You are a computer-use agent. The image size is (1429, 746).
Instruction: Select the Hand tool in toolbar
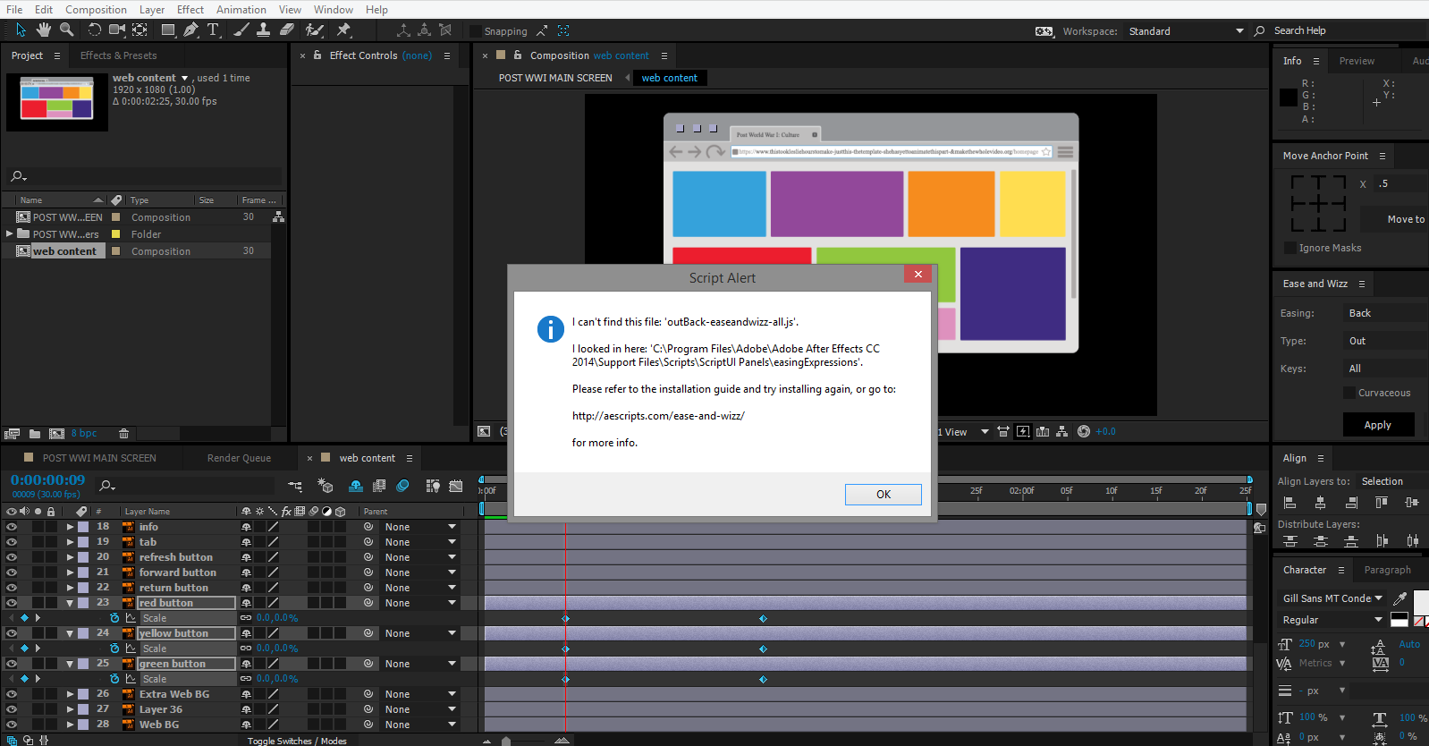43,30
